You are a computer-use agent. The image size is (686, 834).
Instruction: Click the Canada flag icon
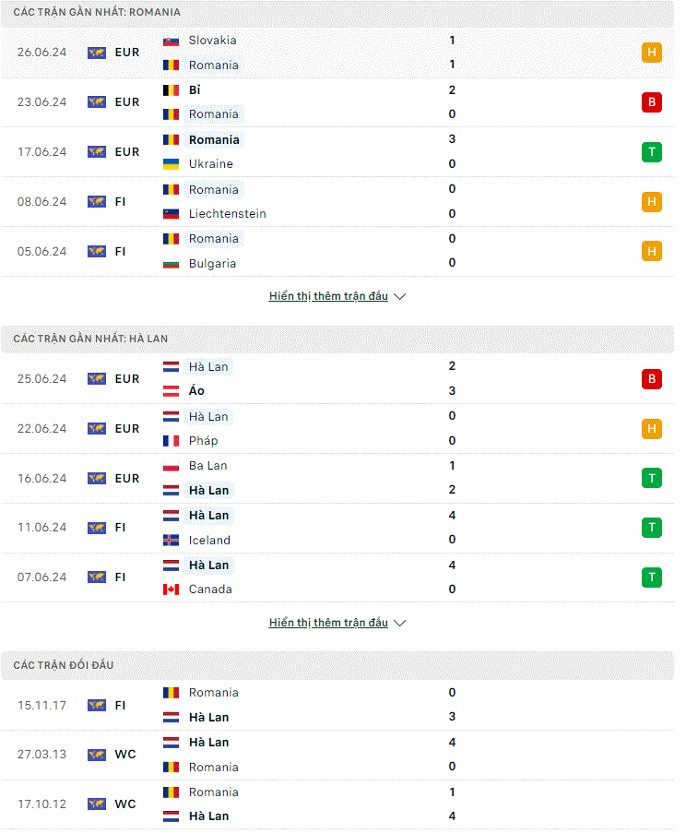(x=171, y=590)
